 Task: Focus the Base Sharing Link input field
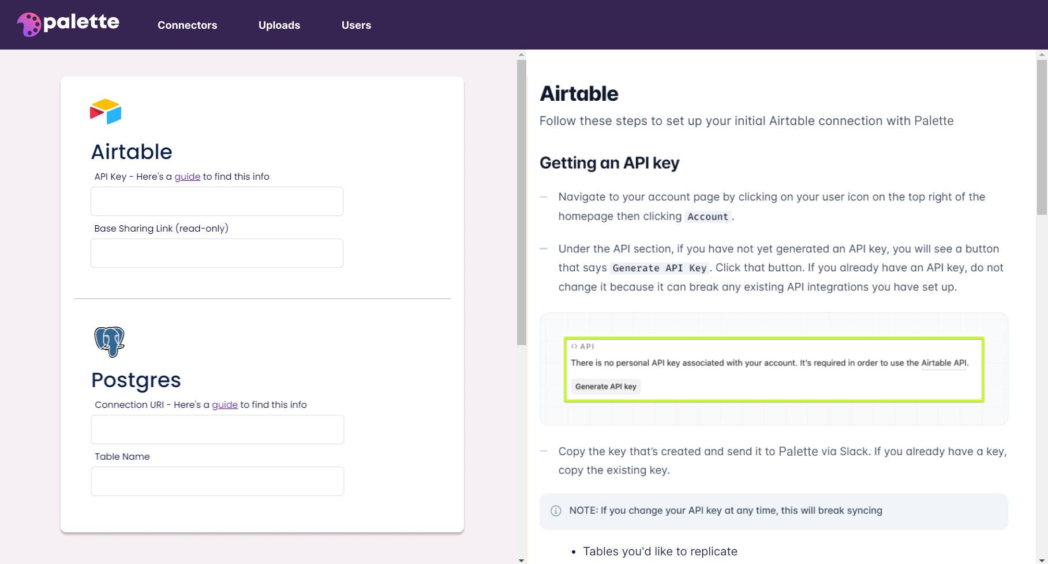pos(217,253)
